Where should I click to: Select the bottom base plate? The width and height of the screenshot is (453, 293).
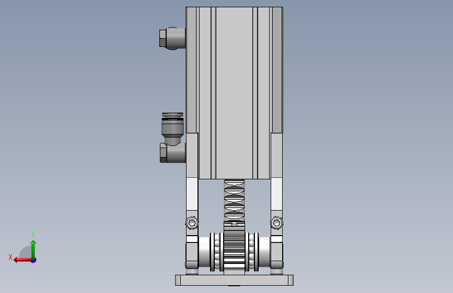234,280
